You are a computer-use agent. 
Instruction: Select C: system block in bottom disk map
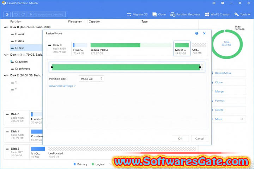pyautogui.click(x=37, y=135)
